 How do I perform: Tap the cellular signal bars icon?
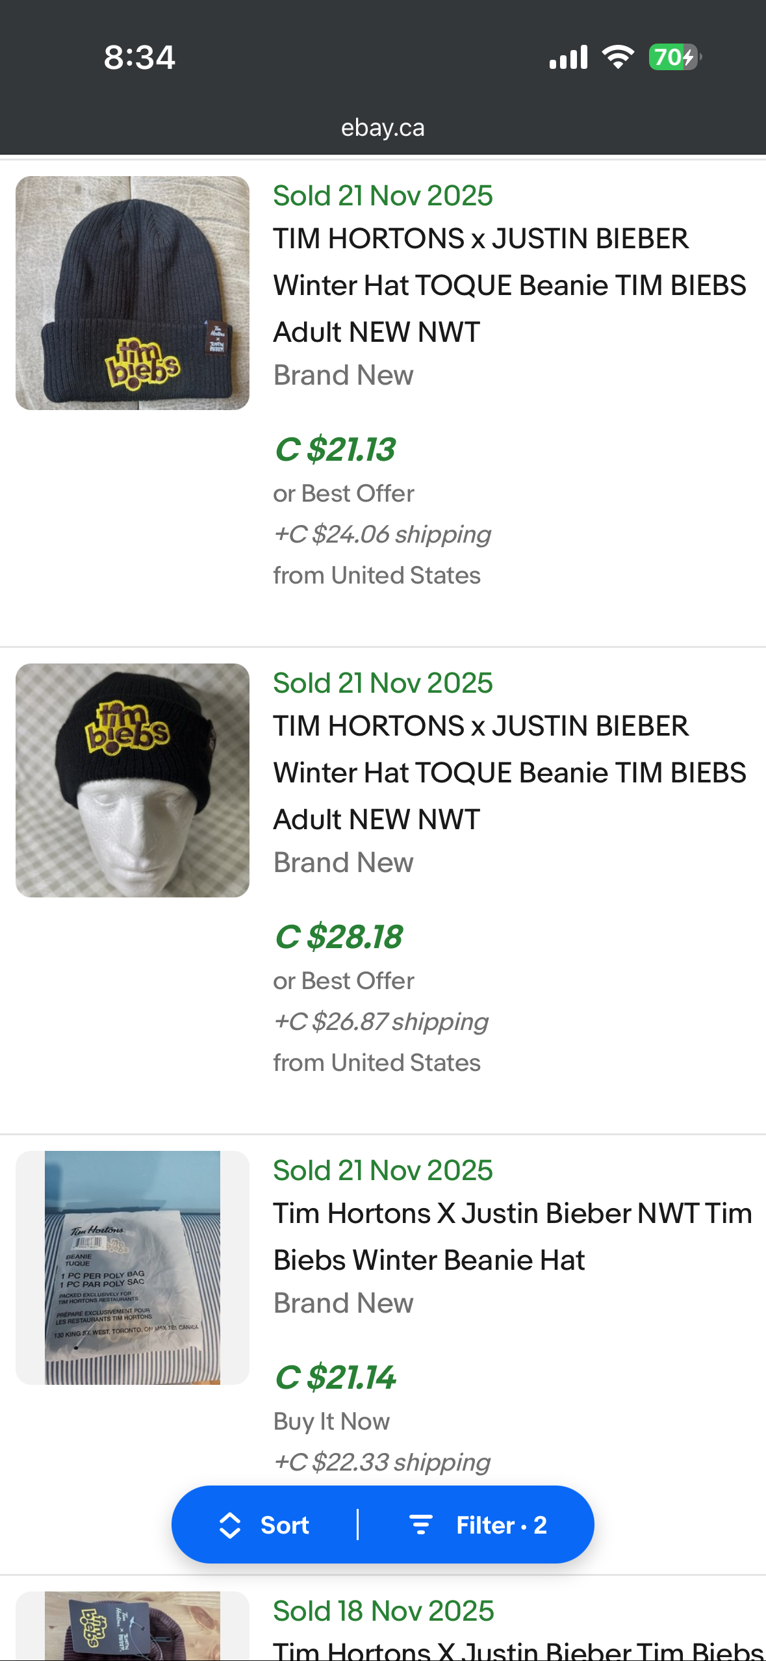tap(568, 57)
